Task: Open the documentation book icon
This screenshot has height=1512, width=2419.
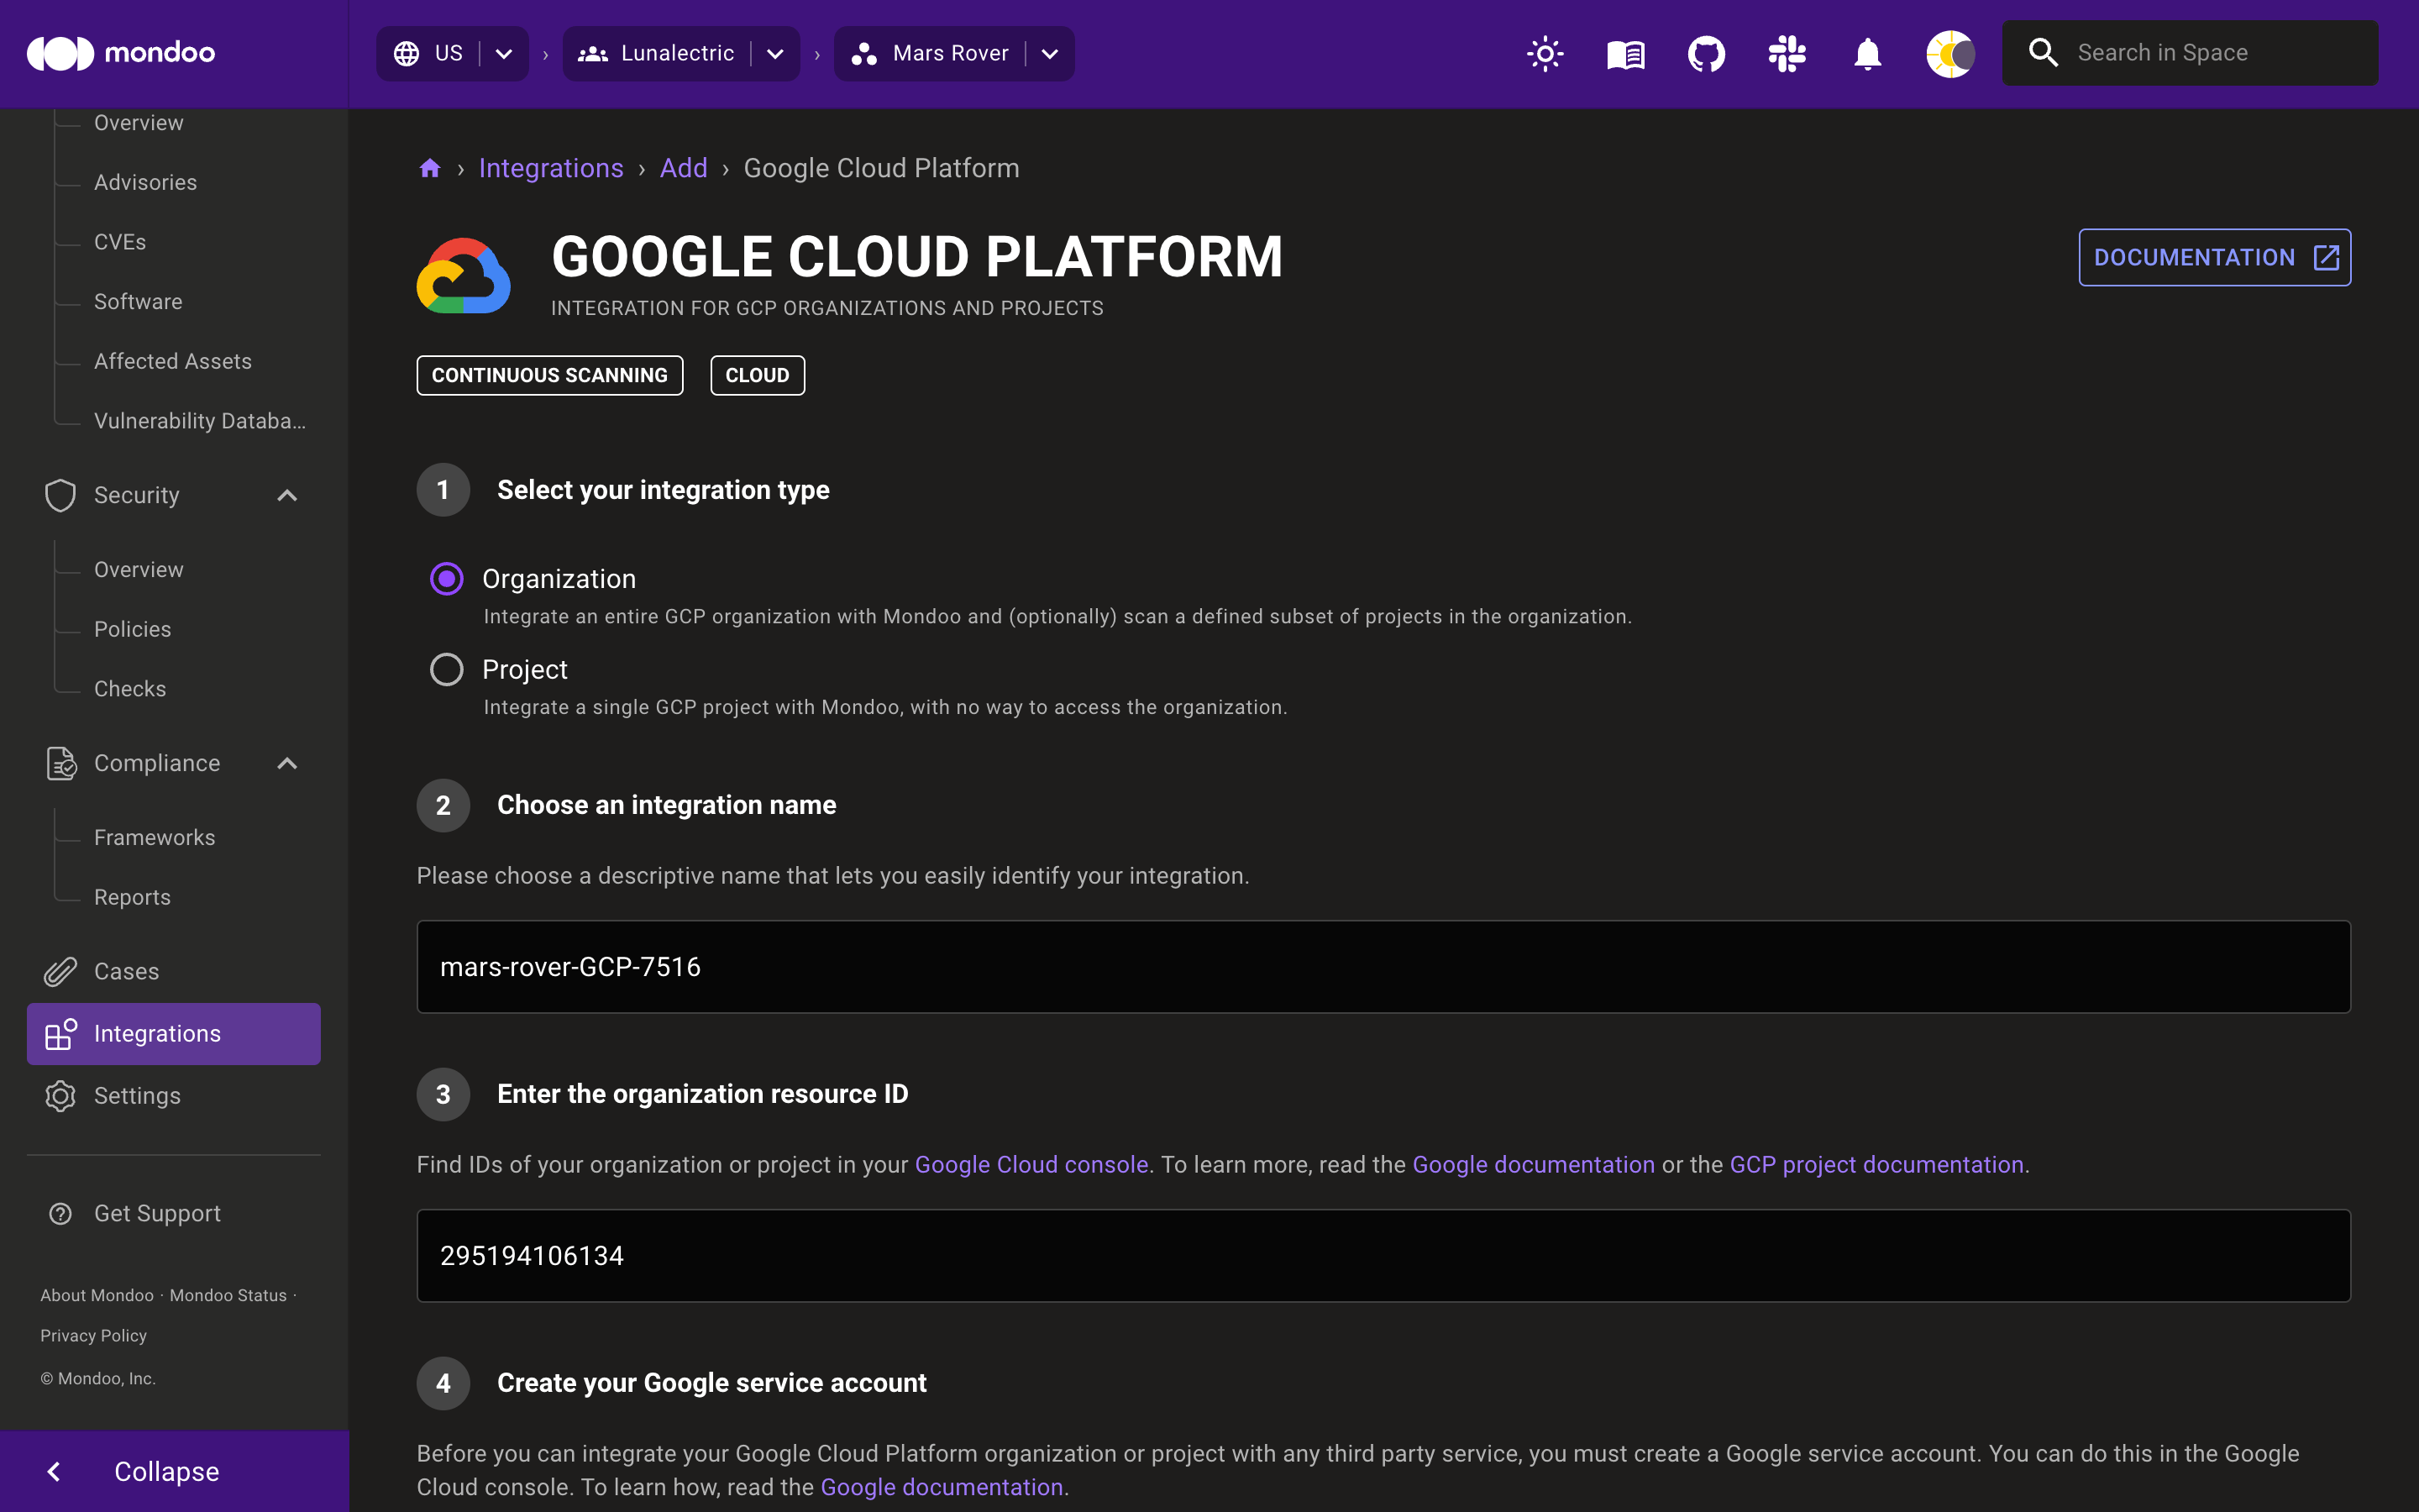Action: (1625, 53)
